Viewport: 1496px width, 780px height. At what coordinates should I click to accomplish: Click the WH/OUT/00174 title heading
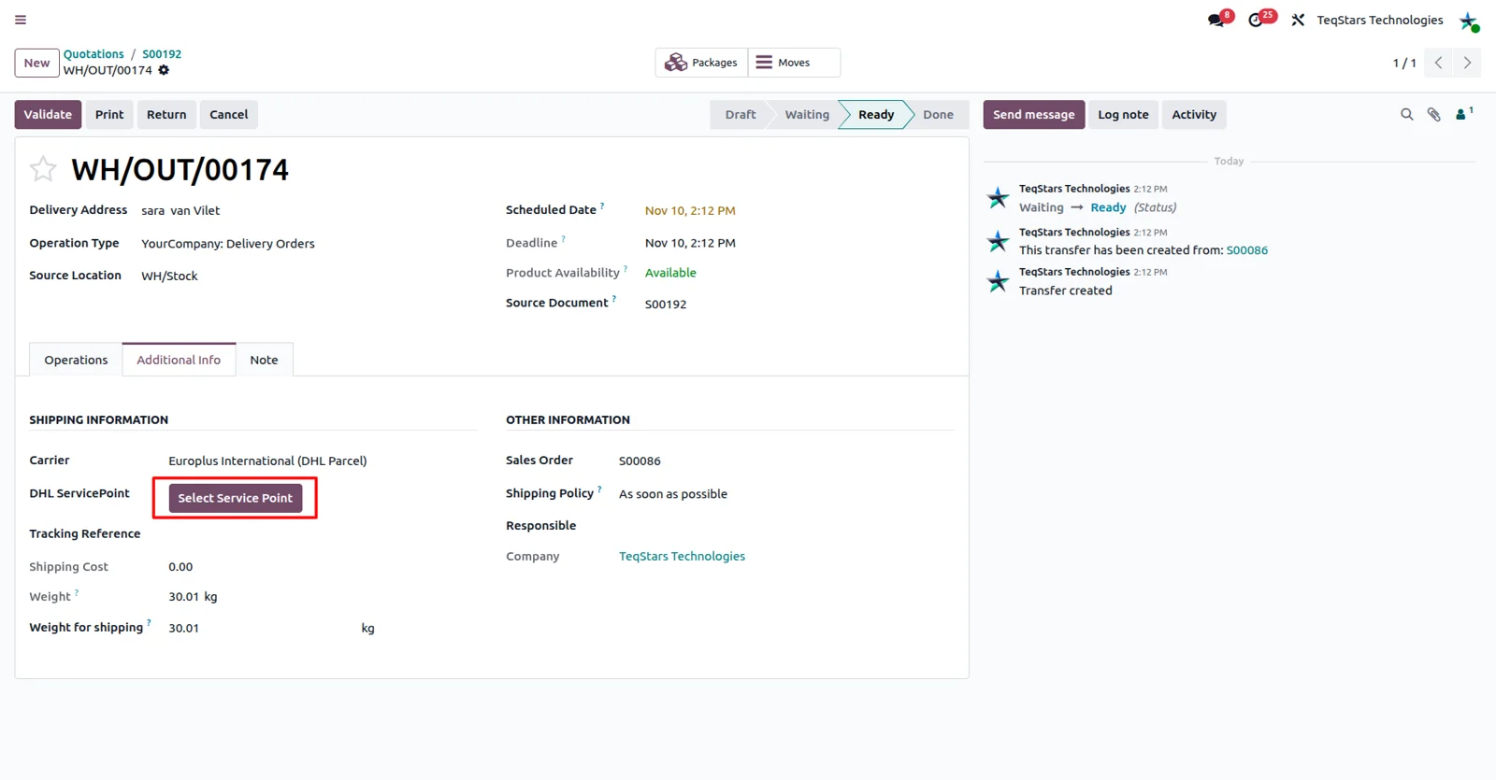pyautogui.click(x=180, y=170)
